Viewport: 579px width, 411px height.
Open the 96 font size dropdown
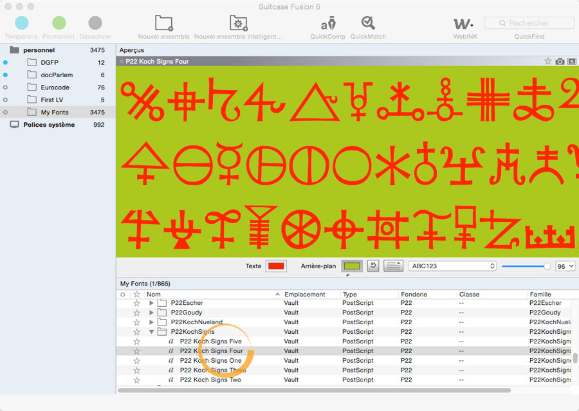(x=565, y=266)
